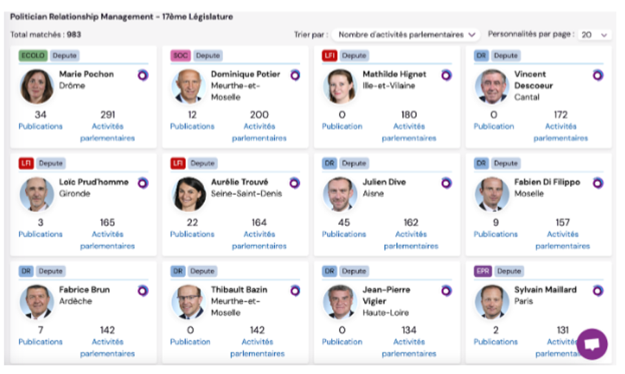625x374 pixels.
Task: Click the ring icon on Vincent Descoeur's card
Action: coord(597,75)
